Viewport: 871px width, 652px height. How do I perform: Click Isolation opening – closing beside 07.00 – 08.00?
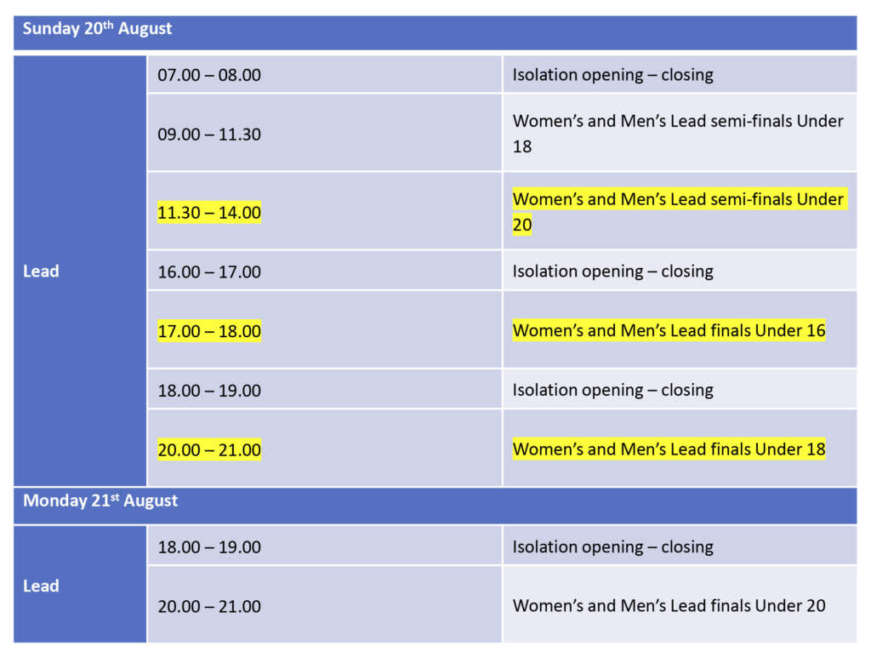click(x=612, y=75)
